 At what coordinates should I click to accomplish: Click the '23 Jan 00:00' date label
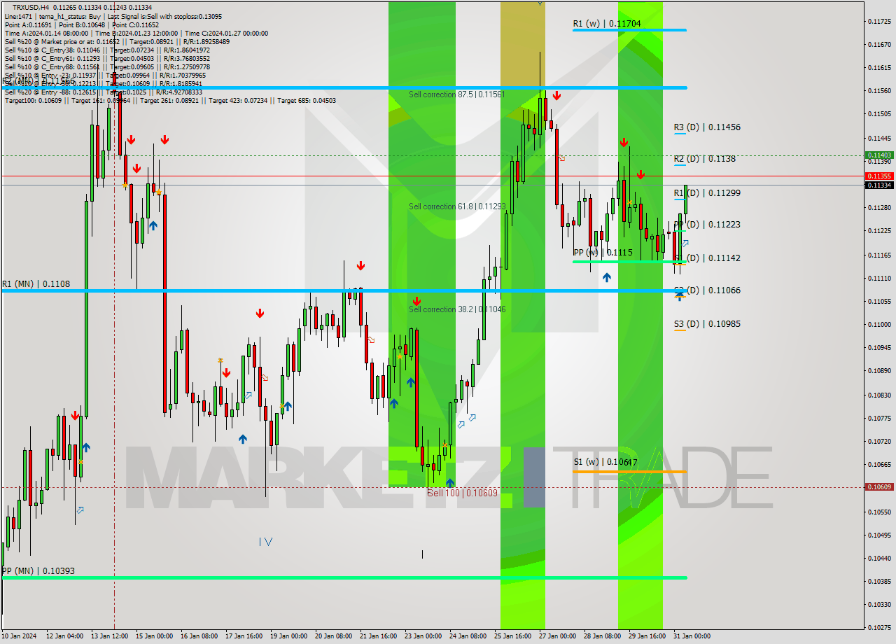[x=422, y=636]
